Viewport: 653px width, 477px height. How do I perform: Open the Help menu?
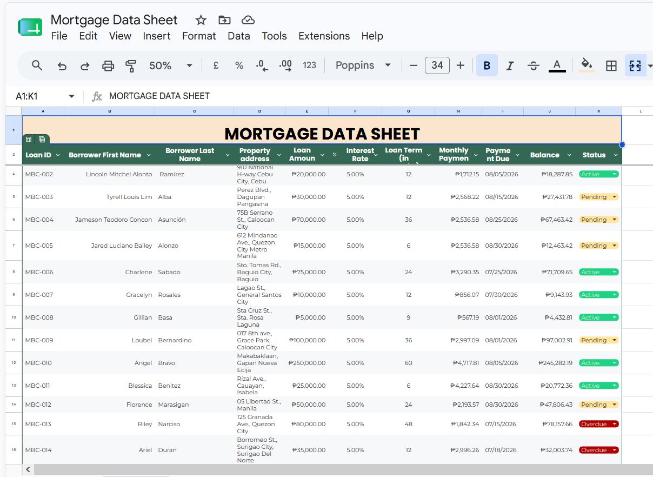(372, 36)
